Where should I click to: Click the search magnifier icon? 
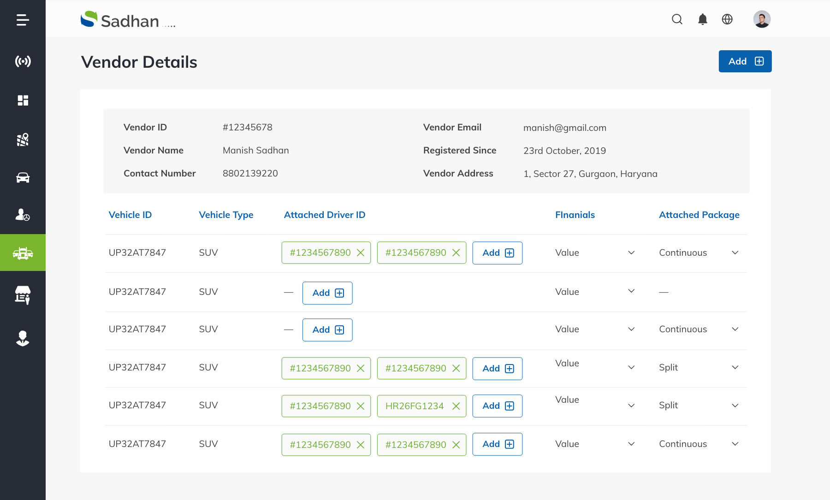677,19
